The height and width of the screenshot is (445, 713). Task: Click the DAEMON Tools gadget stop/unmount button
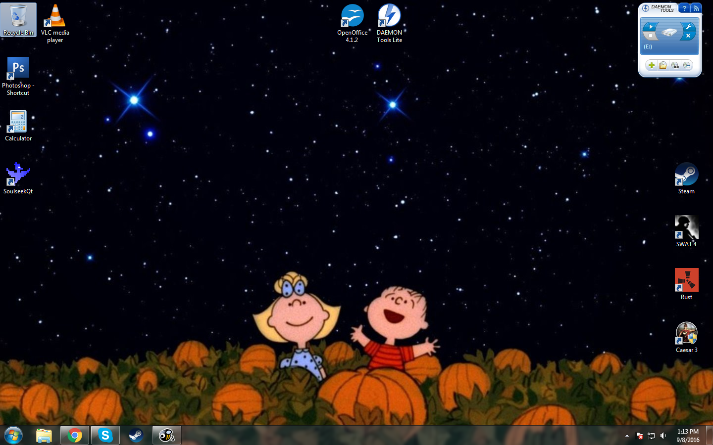pos(650,36)
